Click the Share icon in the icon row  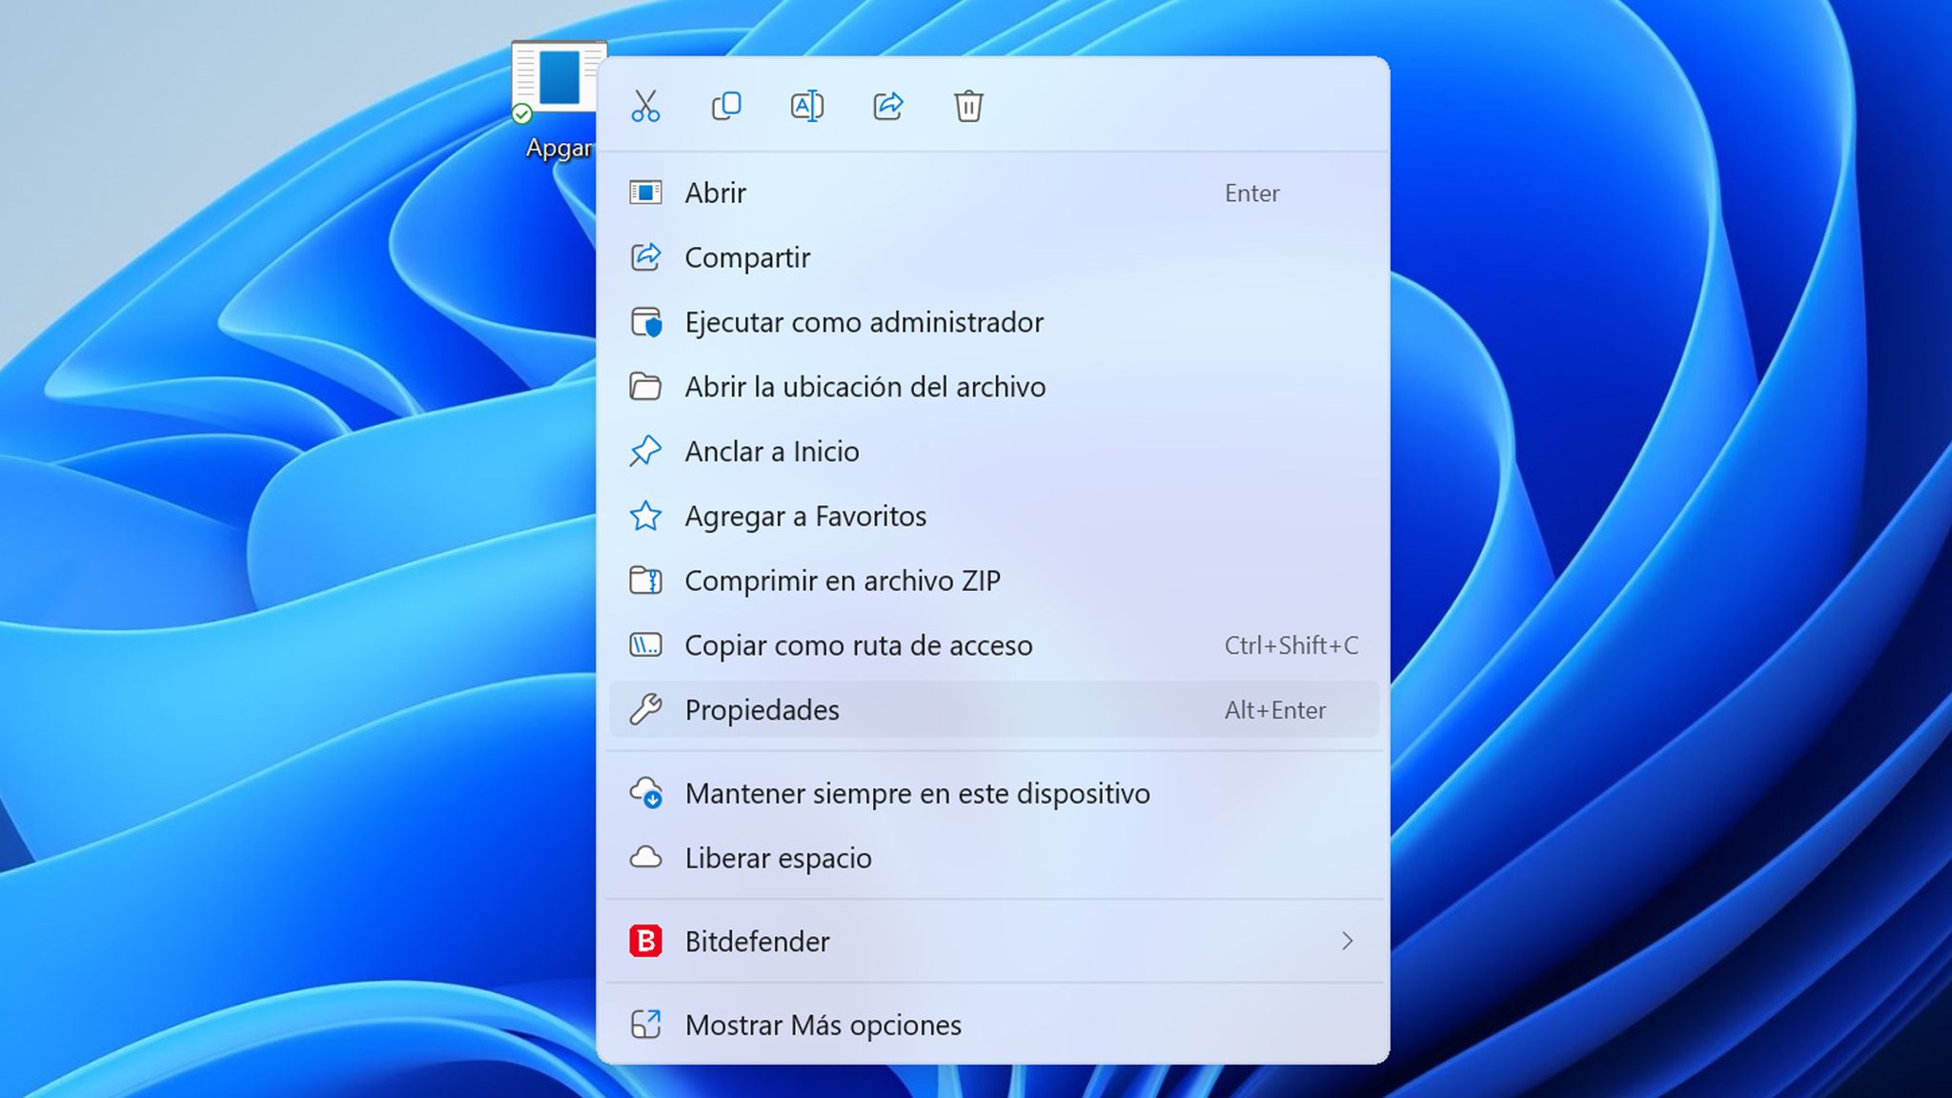click(885, 107)
